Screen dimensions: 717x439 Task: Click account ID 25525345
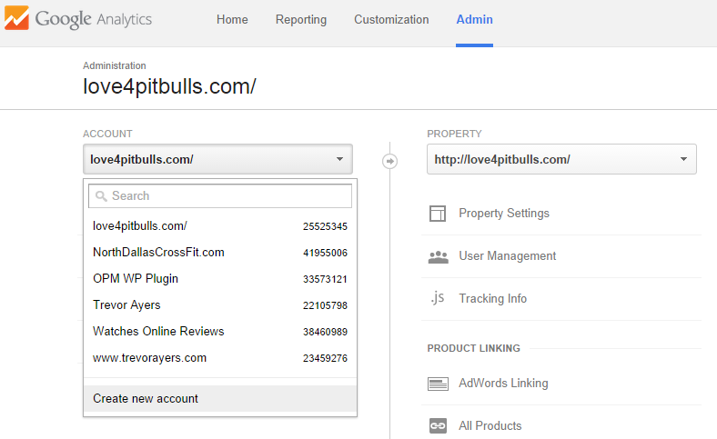pos(325,226)
